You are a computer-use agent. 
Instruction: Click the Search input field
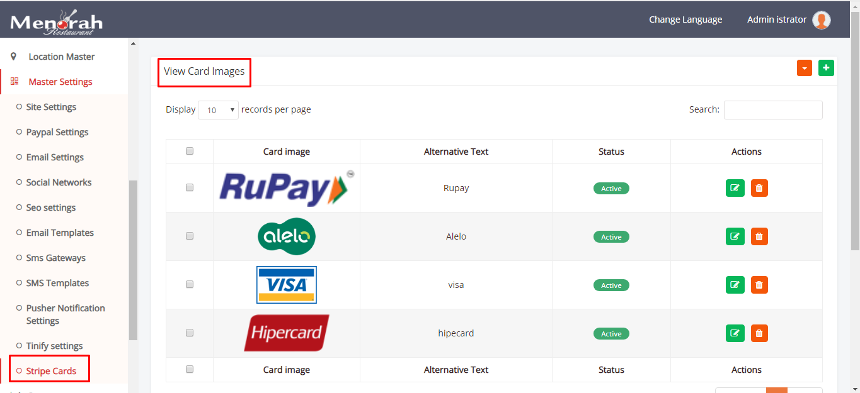(773, 110)
